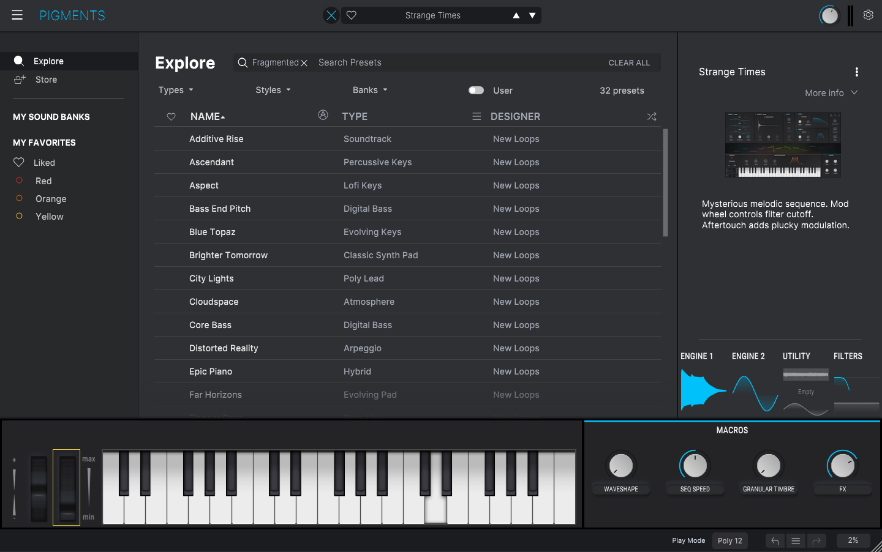The image size is (882, 552).
Task: Open the hamburger menu at top left
Action: click(17, 15)
